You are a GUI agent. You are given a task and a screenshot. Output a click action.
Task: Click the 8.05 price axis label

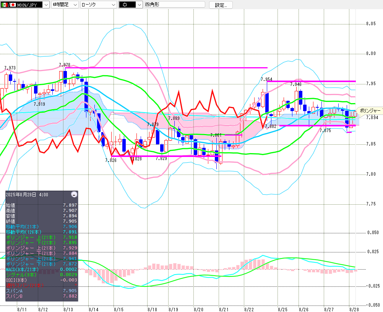pos(371,24)
